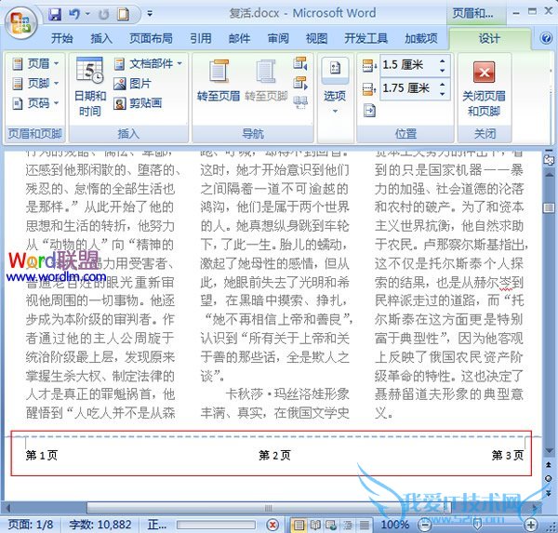The image size is (558, 533).
Task: Click link to previous header icon
Action: click(x=300, y=103)
